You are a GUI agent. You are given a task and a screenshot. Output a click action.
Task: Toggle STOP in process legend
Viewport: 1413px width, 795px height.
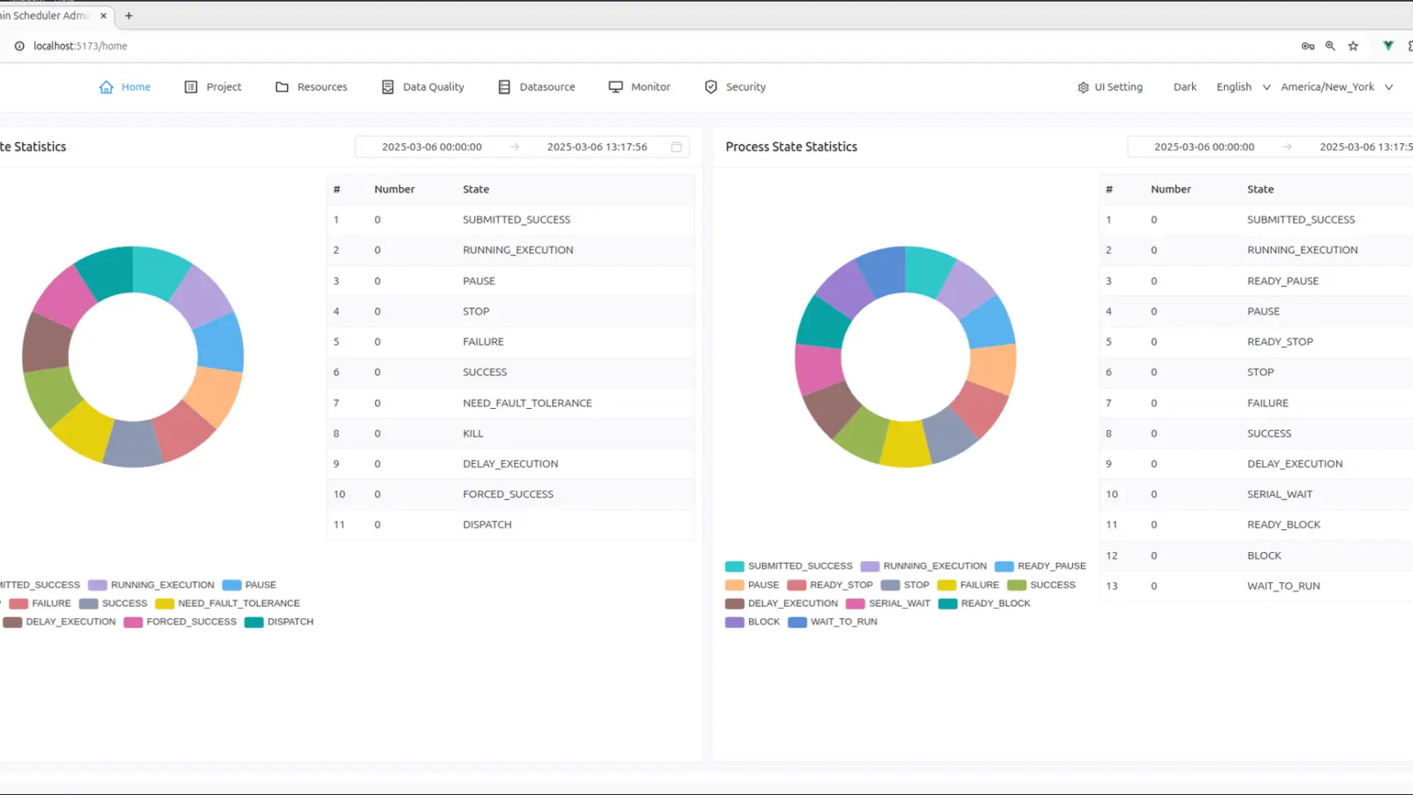pyautogui.click(x=904, y=585)
